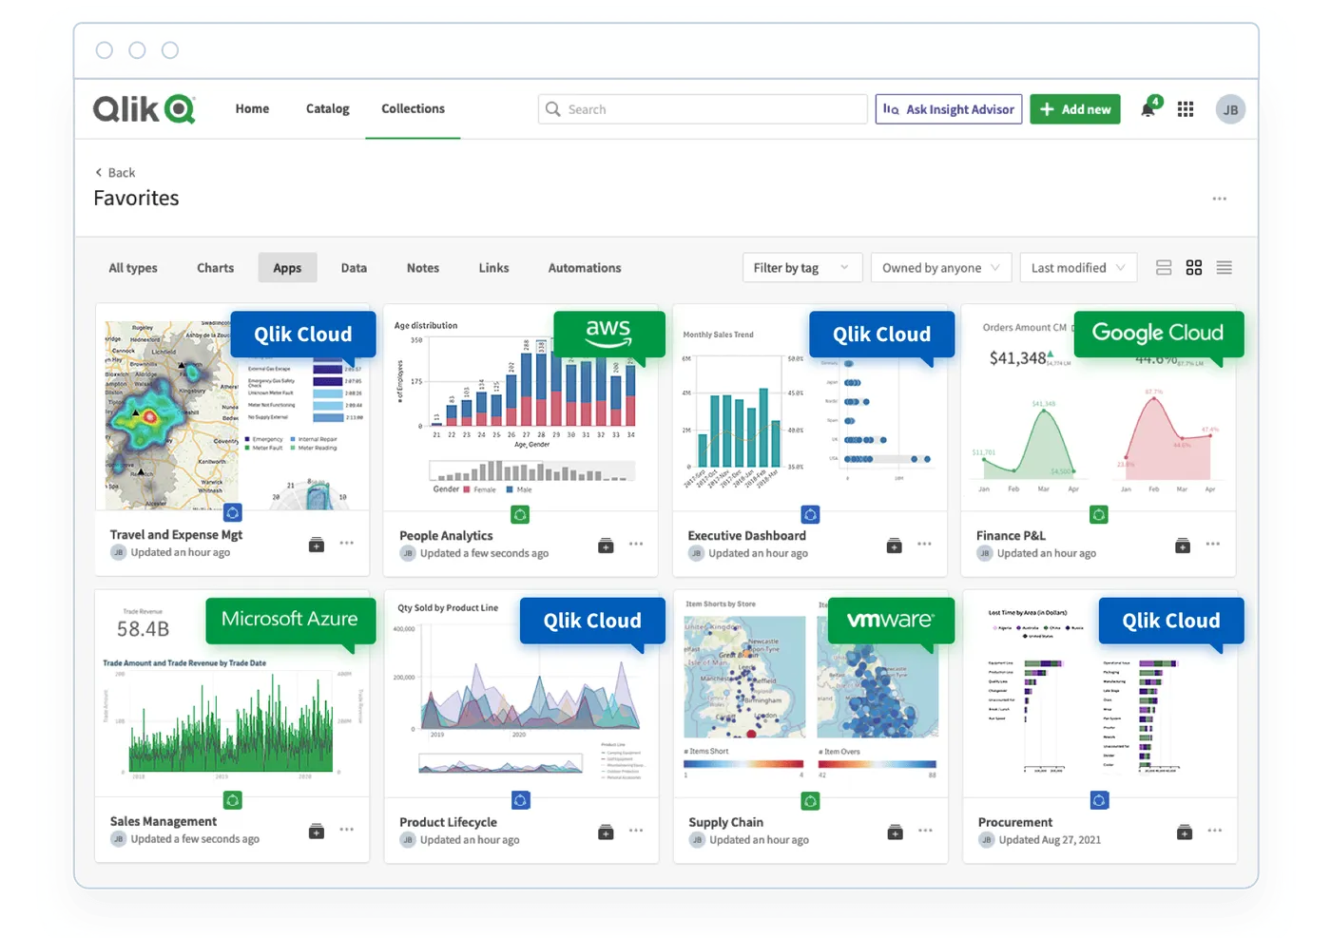
Task: Add Procurement to a collection
Action: [1185, 833]
